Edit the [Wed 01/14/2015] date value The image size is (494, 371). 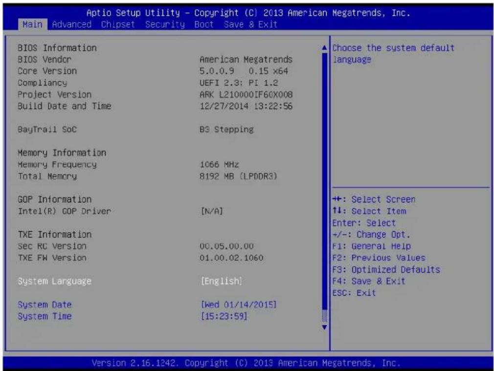pos(239,305)
